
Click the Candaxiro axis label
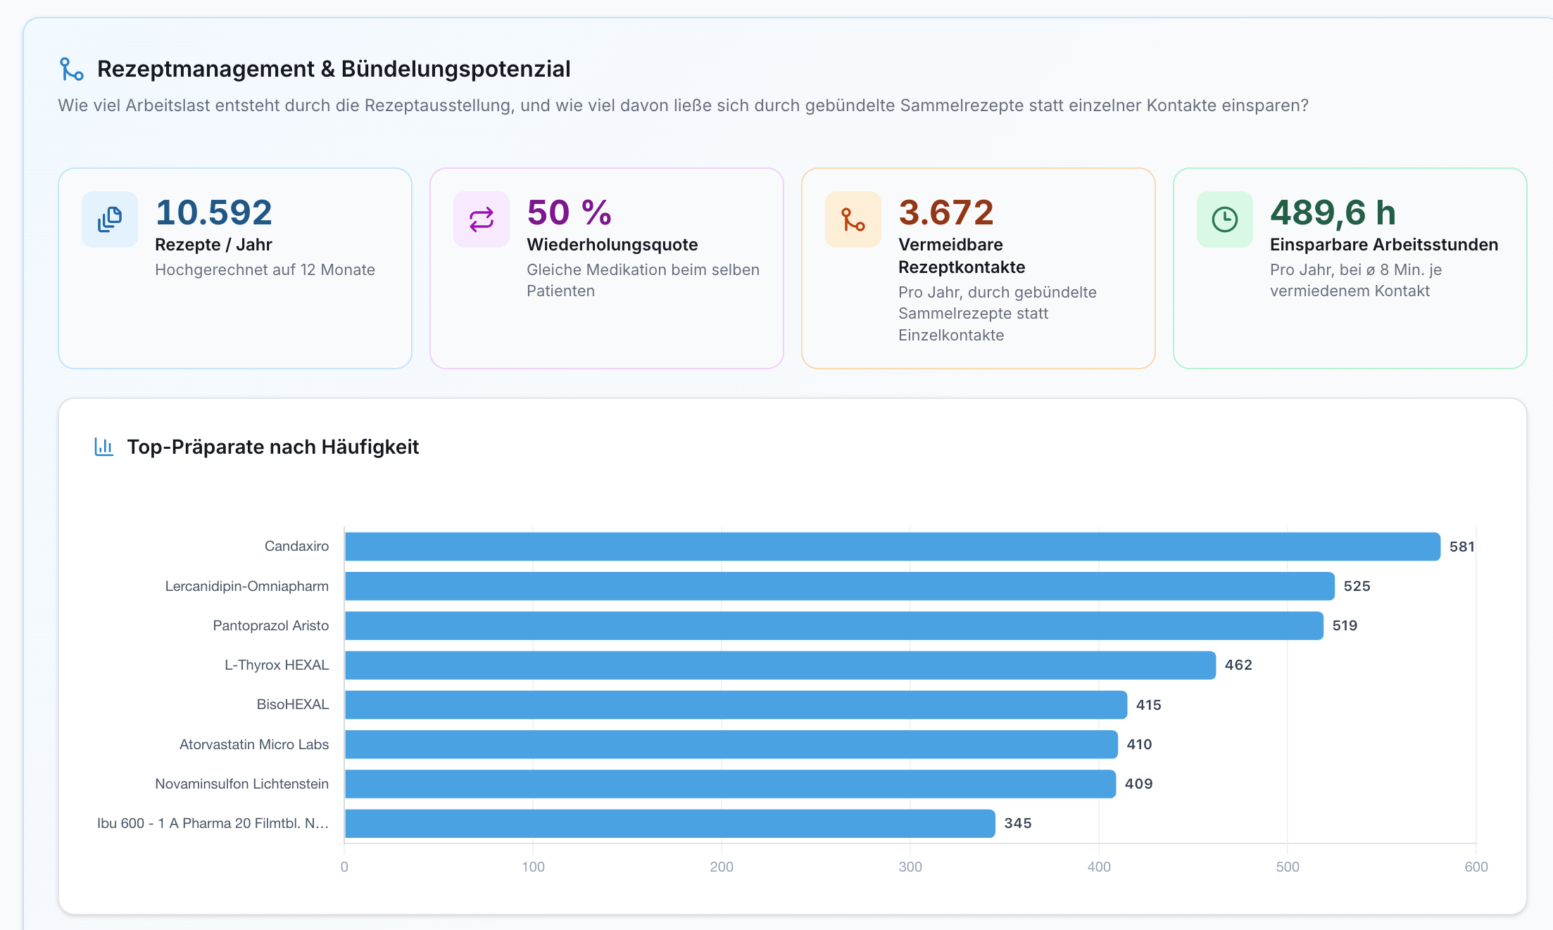point(296,546)
